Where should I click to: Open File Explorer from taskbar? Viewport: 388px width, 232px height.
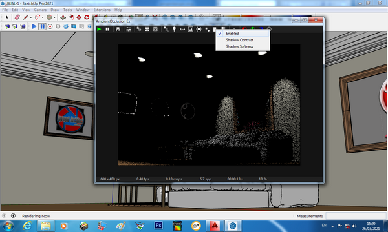click(46, 226)
